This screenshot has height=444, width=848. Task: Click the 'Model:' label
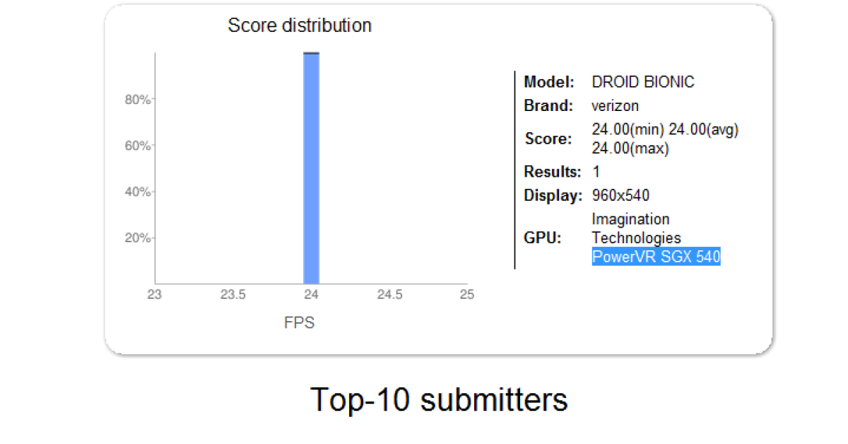click(549, 82)
